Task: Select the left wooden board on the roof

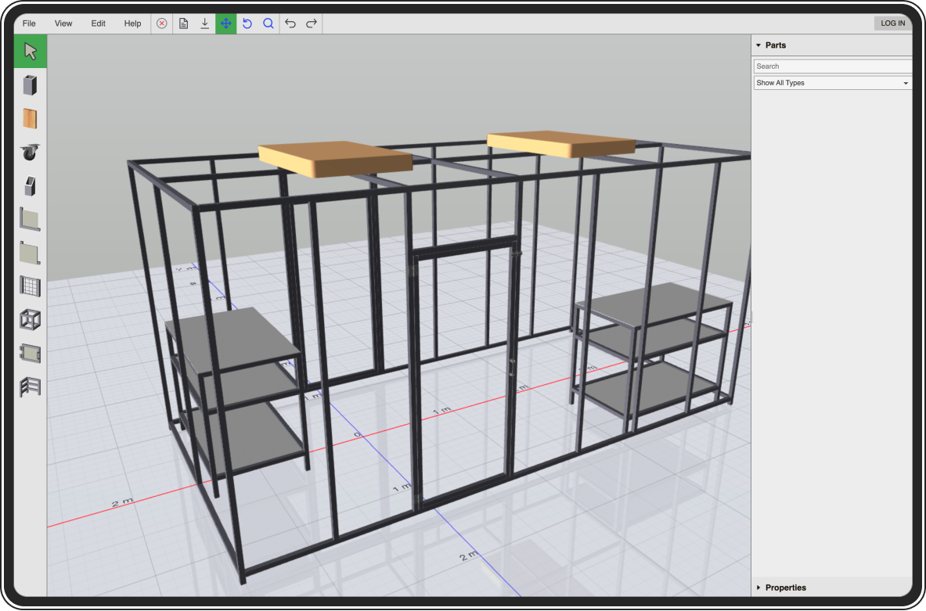Action: (336, 159)
